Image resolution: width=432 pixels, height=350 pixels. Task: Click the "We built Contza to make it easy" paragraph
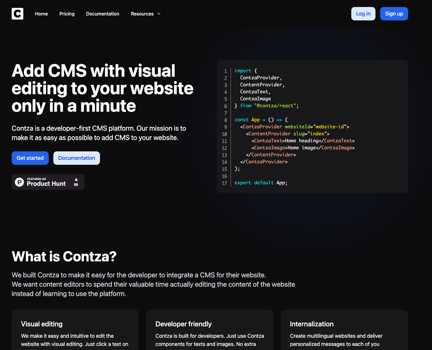153,284
